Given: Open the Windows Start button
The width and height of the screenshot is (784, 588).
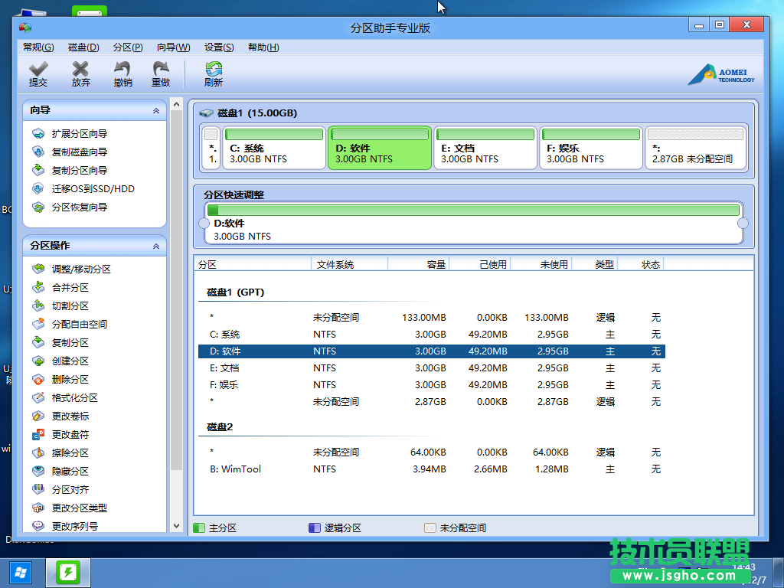Looking at the screenshot, I should [20, 572].
